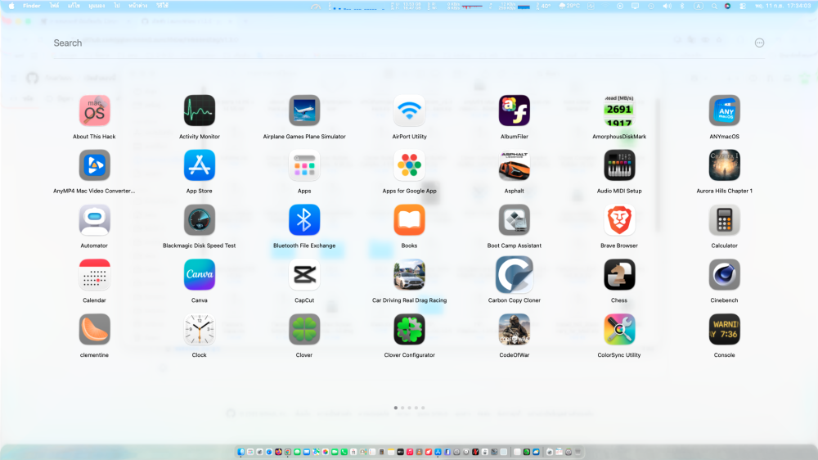The height and width of the screenshot is (460, 818).
Task: Open Carbon Copy Cloner
Action: (x=514, y=275)
